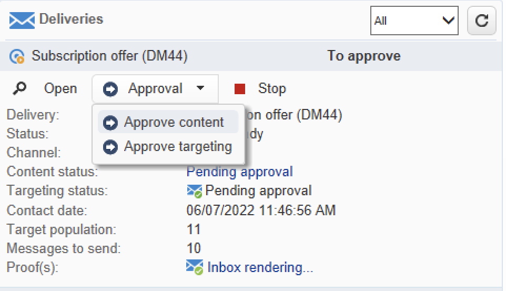The height and width of the screenshot is (291, 506).
Task: Click the Subscription offer delivery status icon
Action: point(17,56)
